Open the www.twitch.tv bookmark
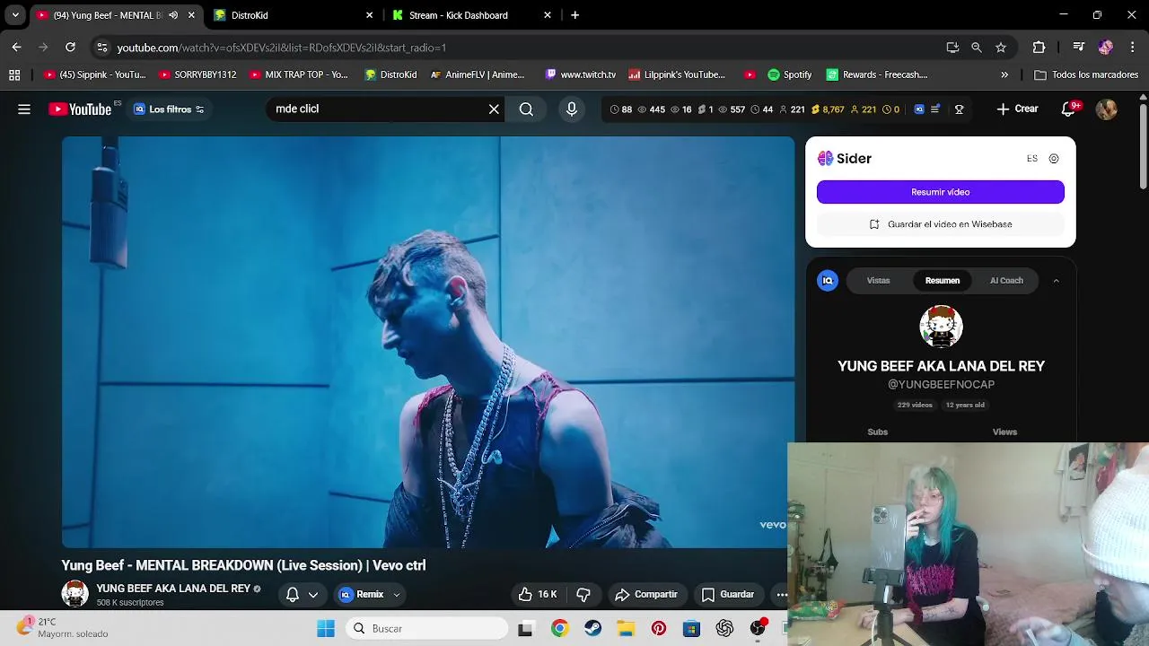The height and width of the screenshot is (646, 1149). coord(580,74)
